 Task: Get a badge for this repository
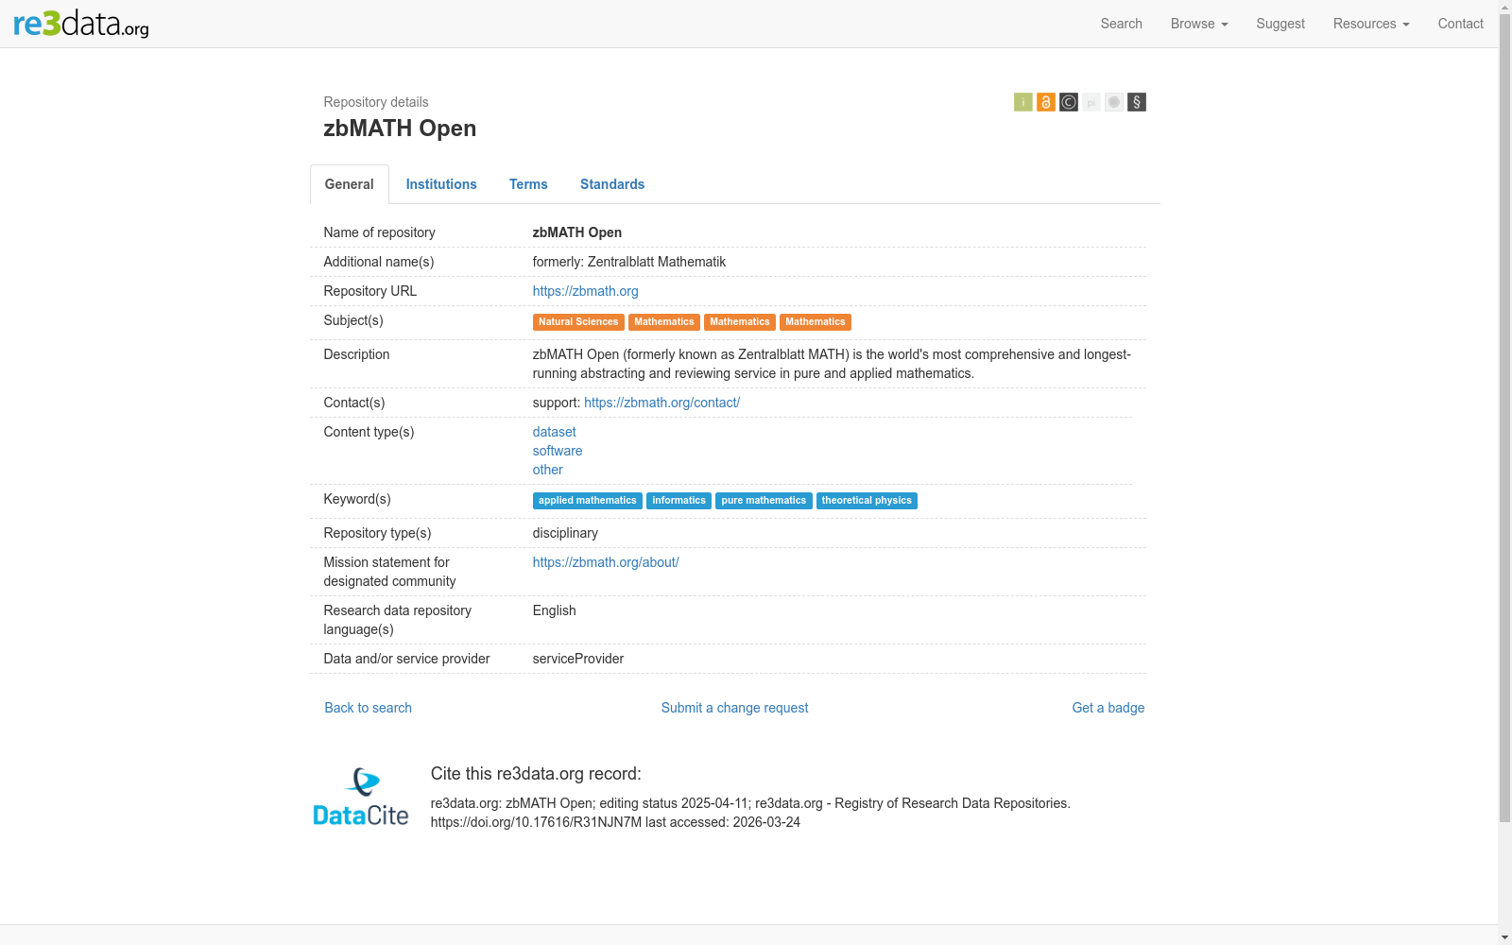point(1108,708)
